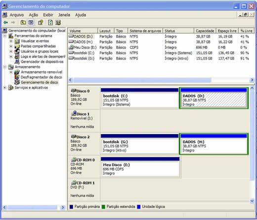Click the Back arrow toolbar icon
This screenshot has height=220, width=257.
(x=6, y=22)
